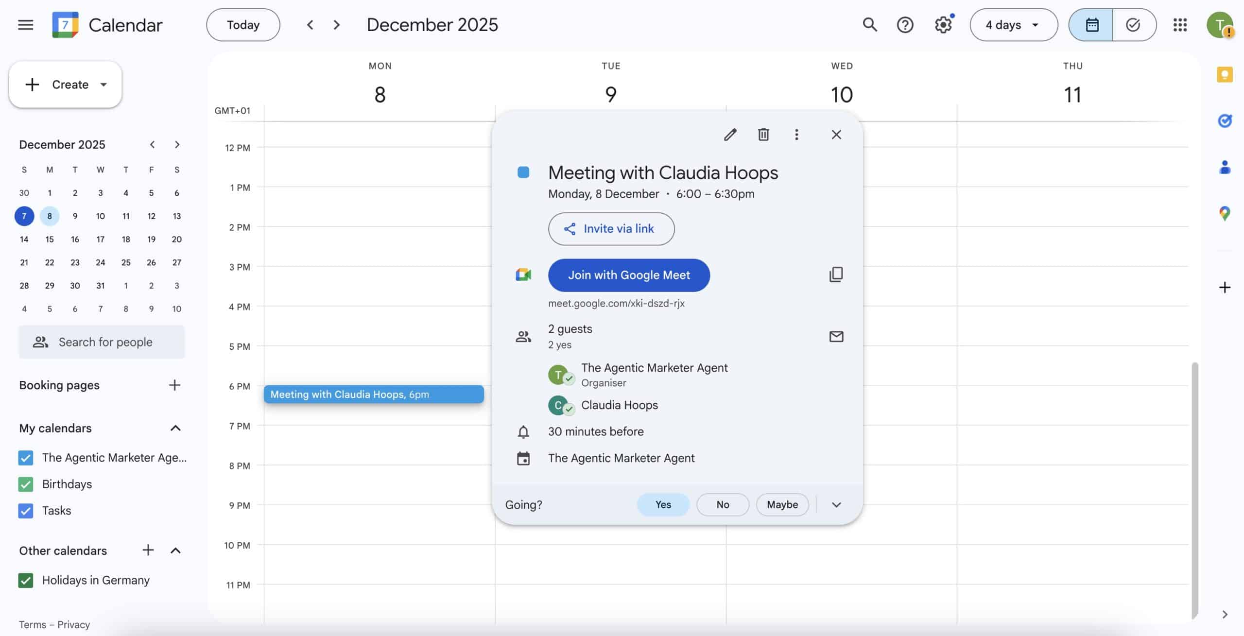Open the 4 days view dropdown
This screenshot has height=636, width=1244.
pos(1013,25)
